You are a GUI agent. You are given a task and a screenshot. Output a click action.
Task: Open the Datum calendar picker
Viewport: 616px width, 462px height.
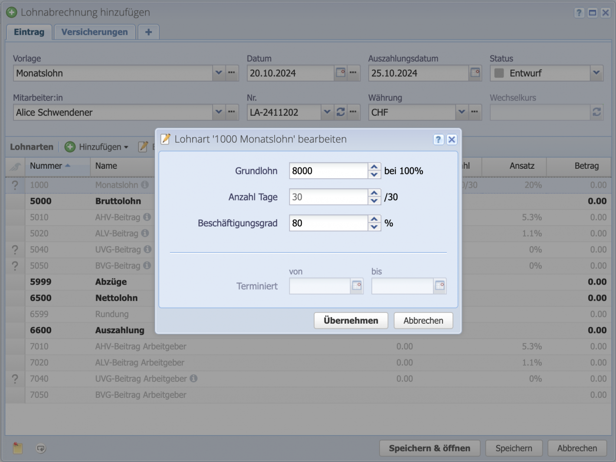(x=341, y=73)
